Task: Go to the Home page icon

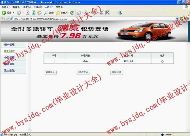Action: (39, 13)
